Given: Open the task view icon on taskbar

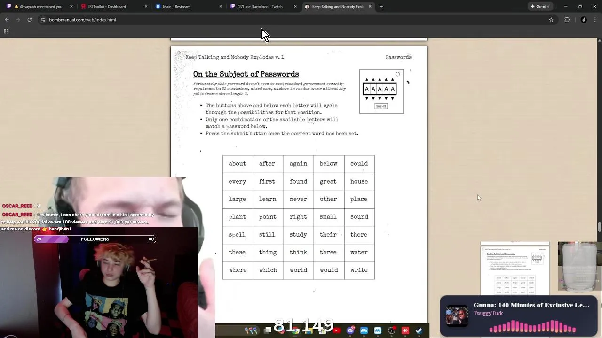Looking at the screenshot, I should coord(267,330).
